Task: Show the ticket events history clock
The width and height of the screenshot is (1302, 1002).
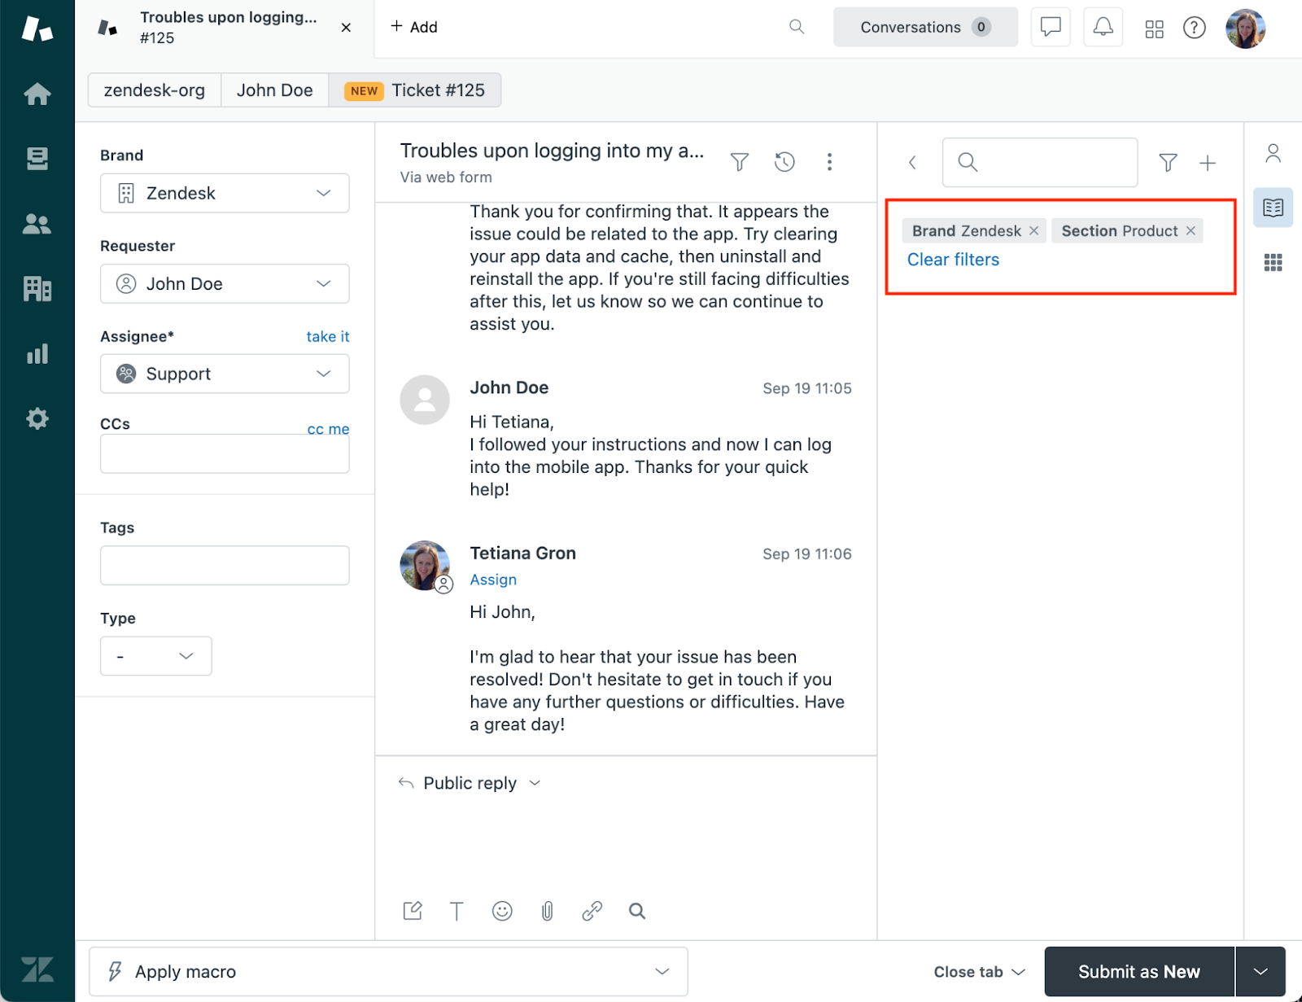Action: pyautogui.click(x=784, y=162)
